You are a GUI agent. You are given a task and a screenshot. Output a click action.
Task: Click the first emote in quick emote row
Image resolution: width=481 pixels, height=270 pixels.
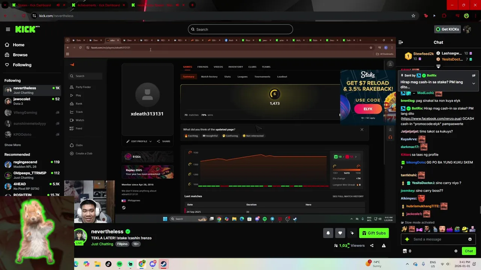tap(404, 229)
